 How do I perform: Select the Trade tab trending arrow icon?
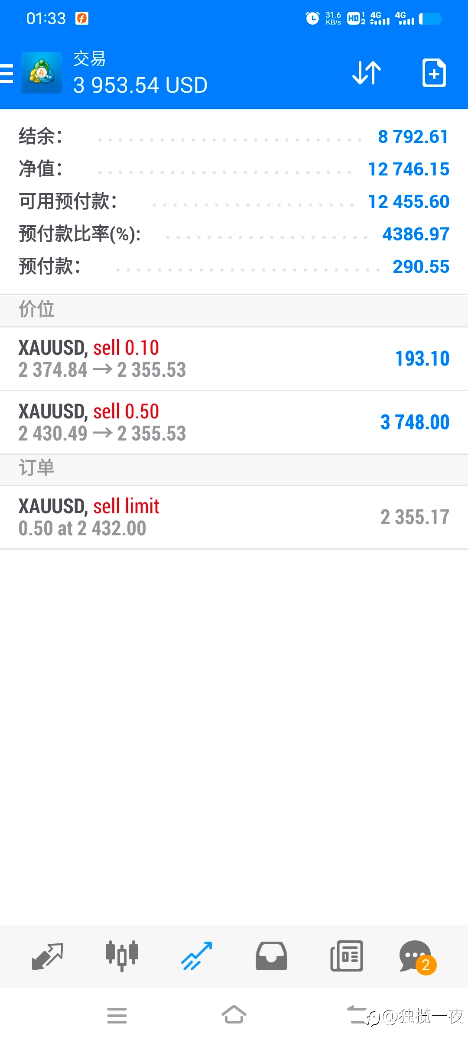197,956
